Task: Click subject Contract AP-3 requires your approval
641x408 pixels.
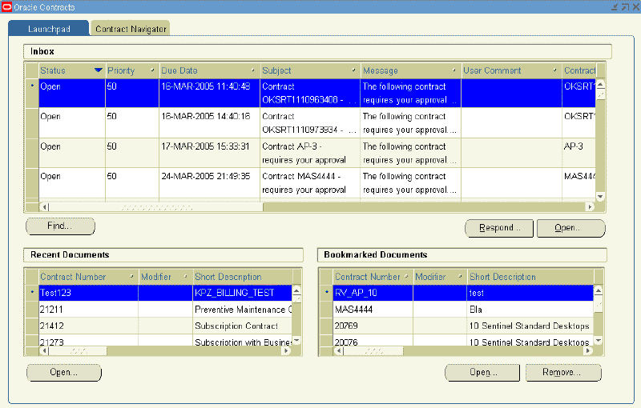Action: click(x=310, y=153)
